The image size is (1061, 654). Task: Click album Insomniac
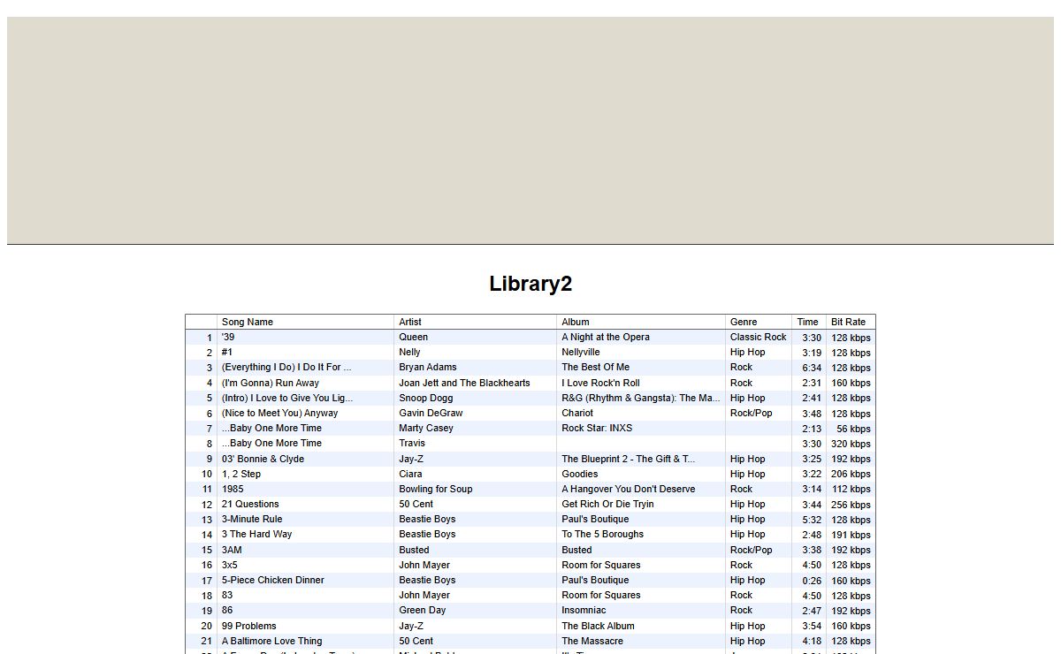[x=584, y=610]
